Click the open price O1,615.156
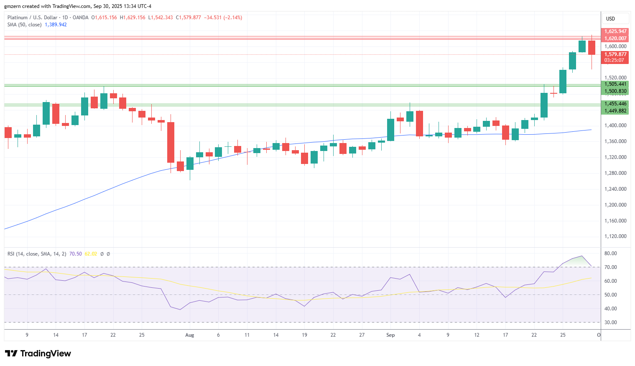This screenshot has height=366, width=635. click(105, 18)
